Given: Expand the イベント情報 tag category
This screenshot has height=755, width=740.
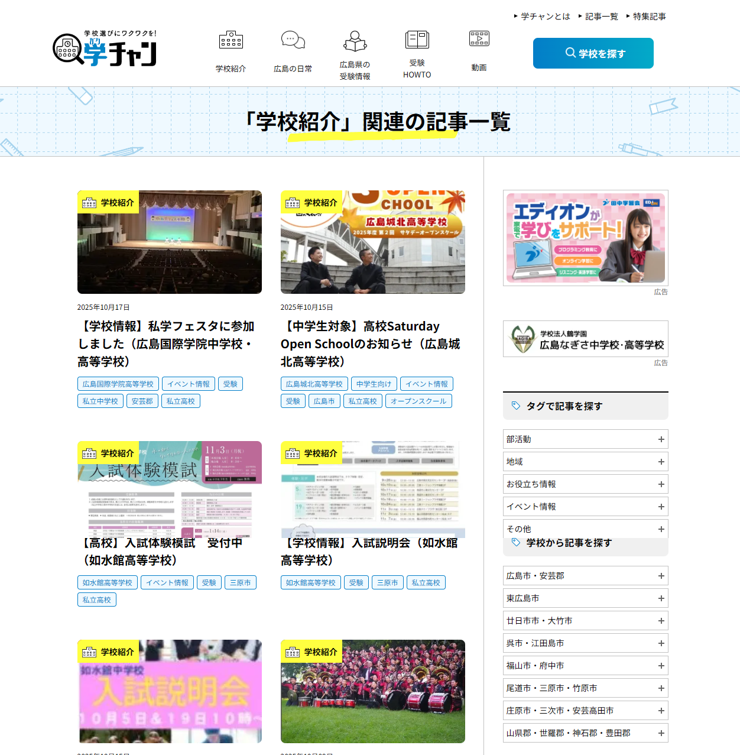Looking at the screenshot, I should 585,507.
